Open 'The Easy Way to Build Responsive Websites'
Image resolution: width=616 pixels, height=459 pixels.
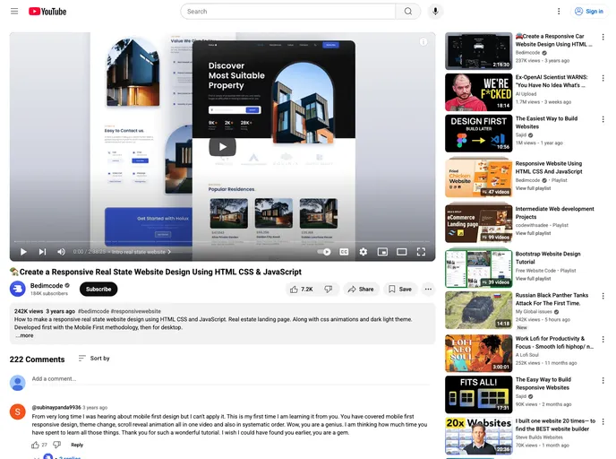[543, 384]
